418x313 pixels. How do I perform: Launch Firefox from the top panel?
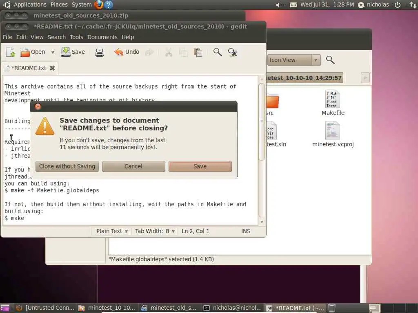point(99,4)
